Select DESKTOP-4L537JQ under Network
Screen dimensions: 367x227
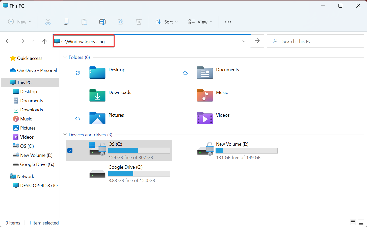[30, 186]
